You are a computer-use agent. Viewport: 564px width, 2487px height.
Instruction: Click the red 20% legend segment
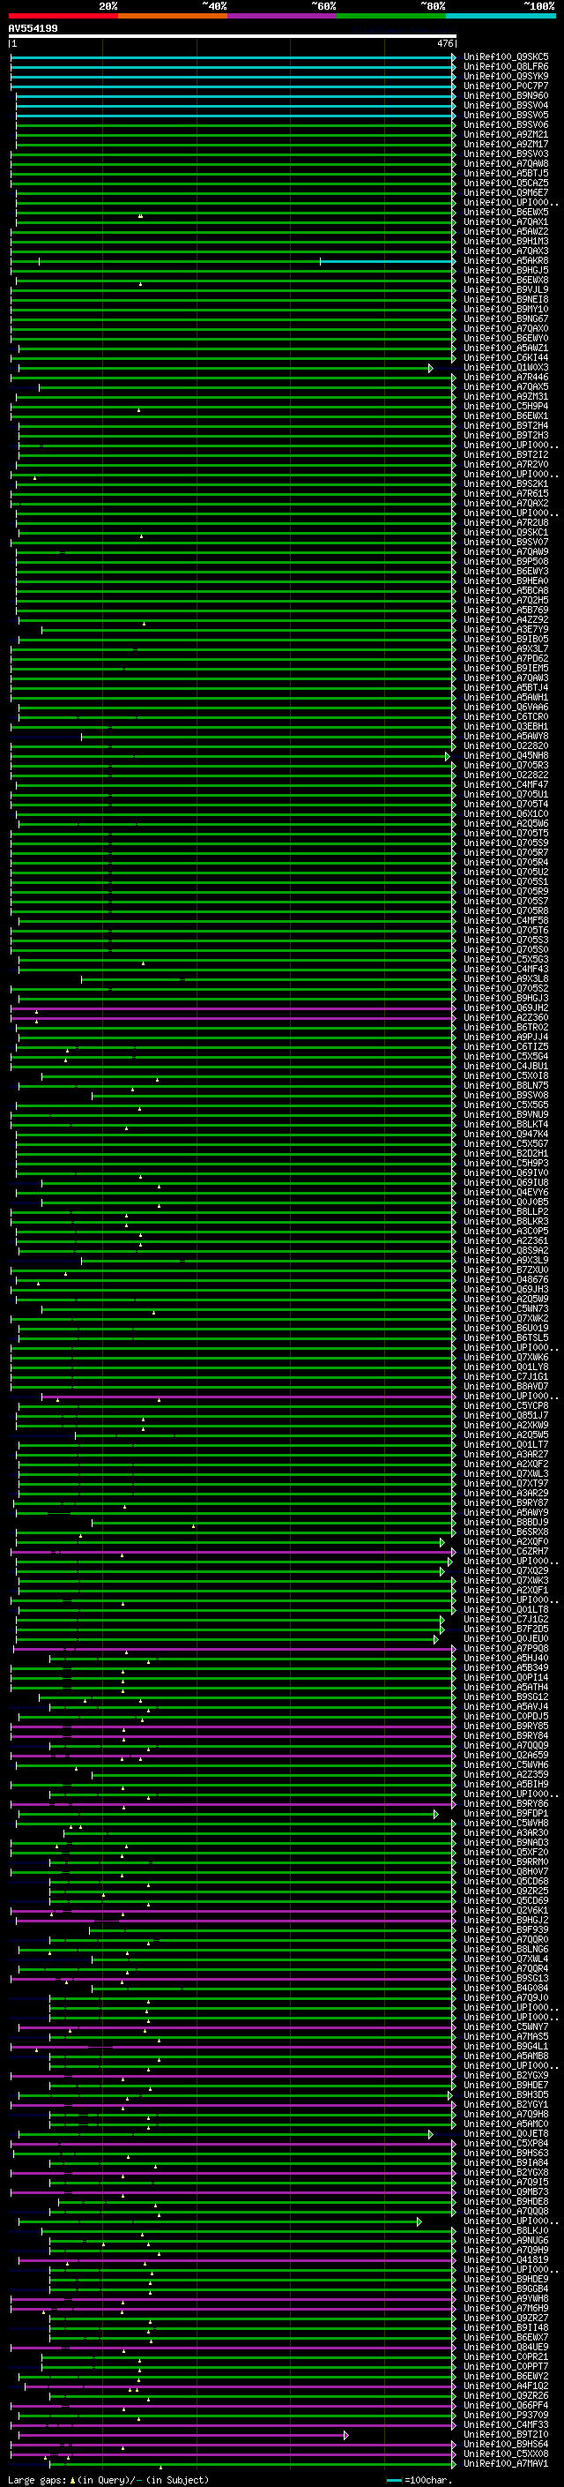click(x=63, y=16)
